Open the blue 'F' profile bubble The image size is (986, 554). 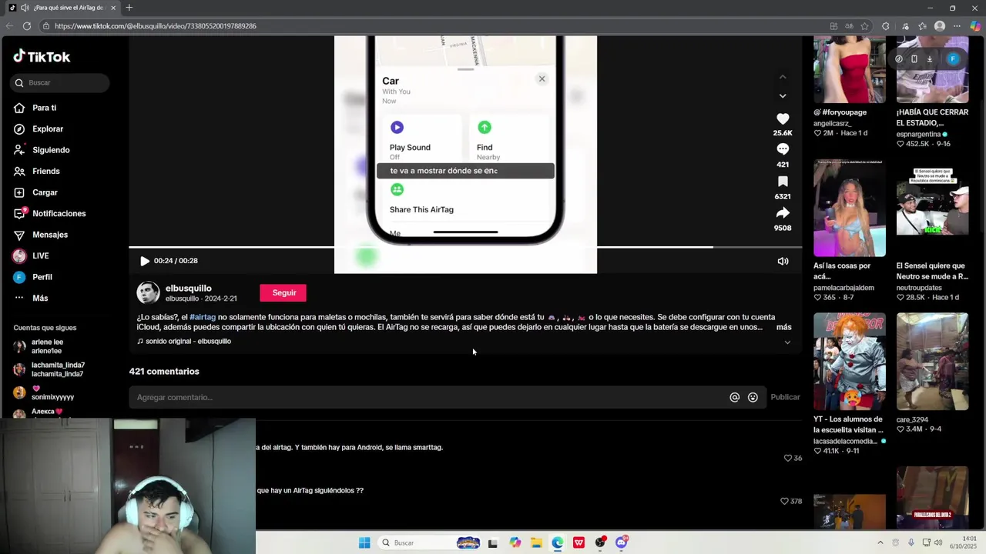(953, 59)
